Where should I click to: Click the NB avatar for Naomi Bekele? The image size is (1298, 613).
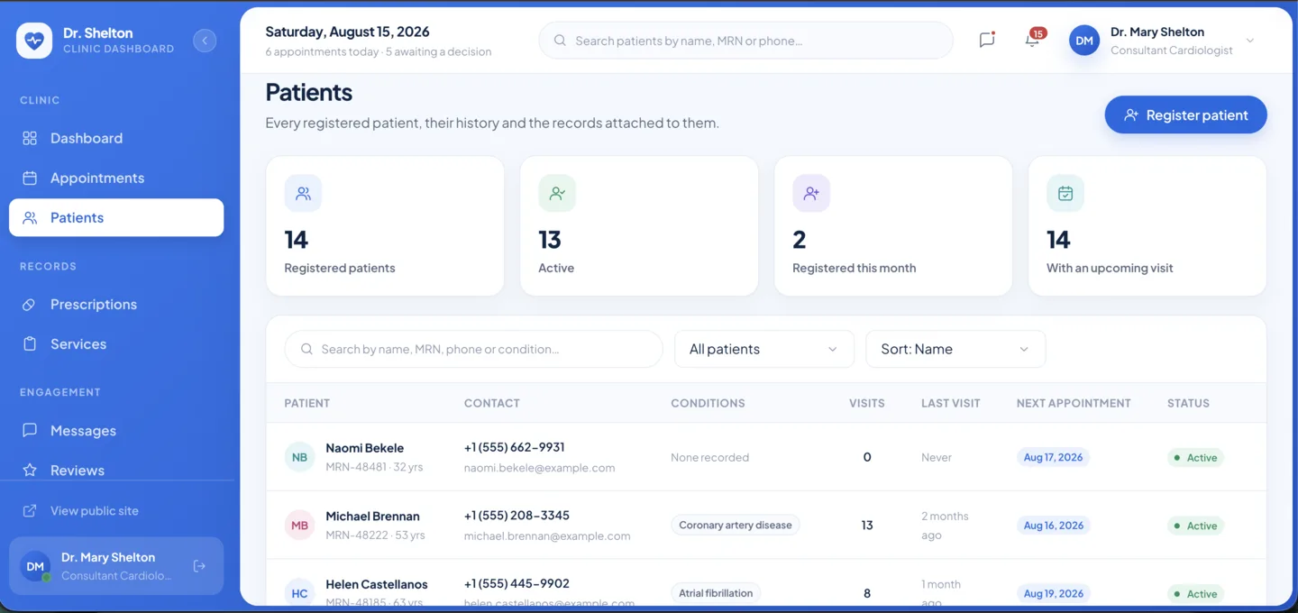(x=300, y=457)
